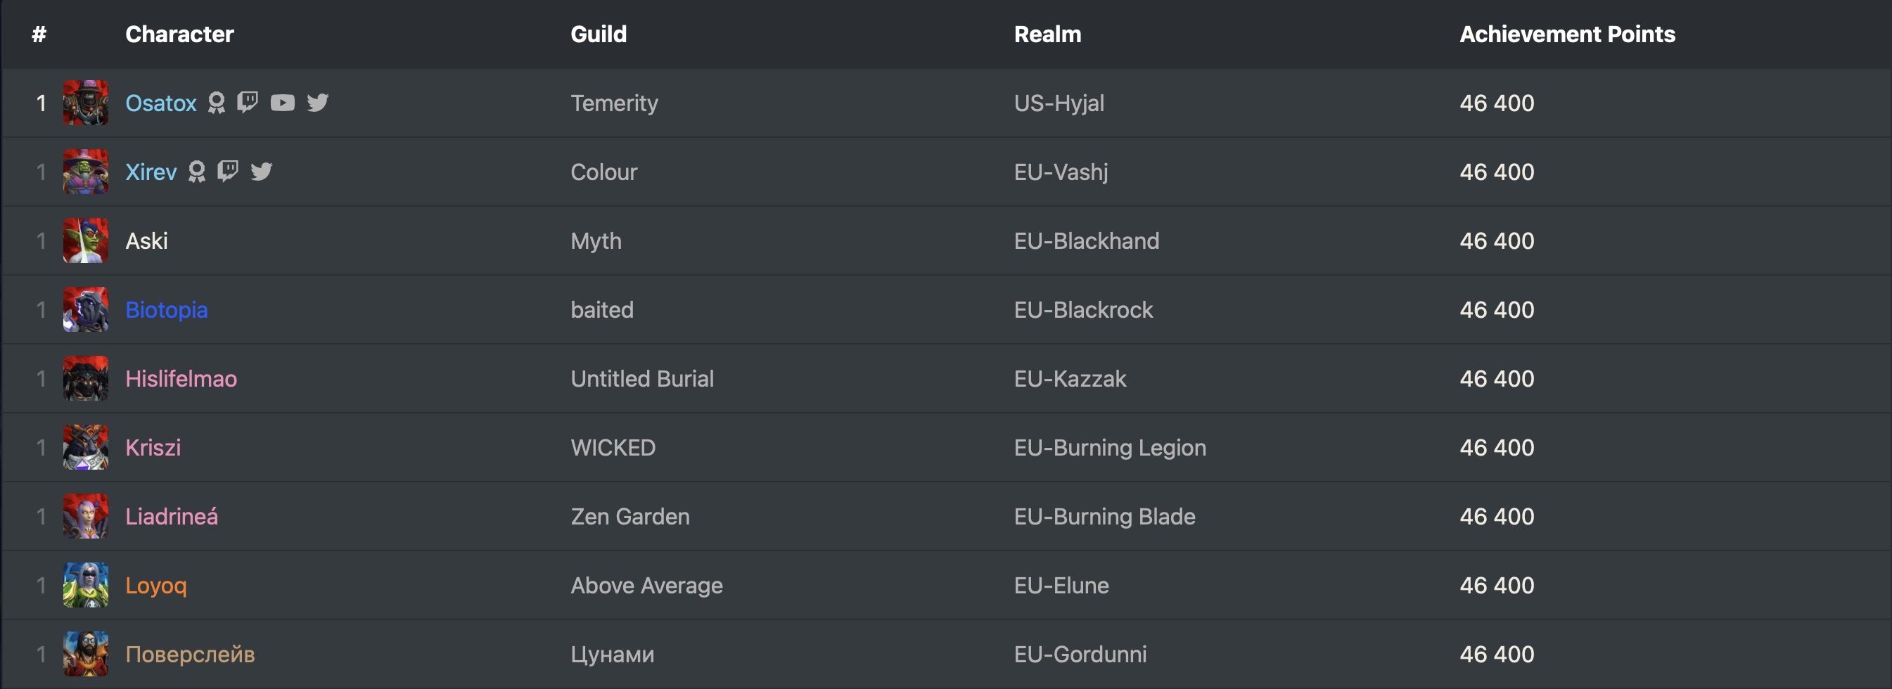Click Liadrineá's character avatar thumbnail
Image resolution: width=1892 pixels, height=689 pixels.
coord(85,516)
